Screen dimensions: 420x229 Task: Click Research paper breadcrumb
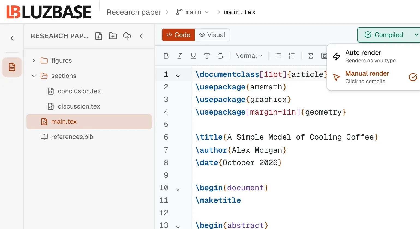(134, 12)
